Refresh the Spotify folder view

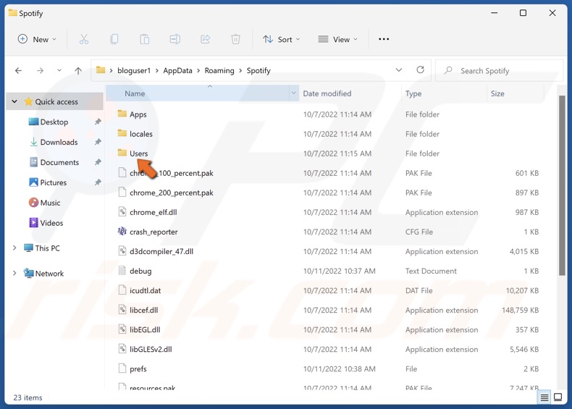coord(420,69)
